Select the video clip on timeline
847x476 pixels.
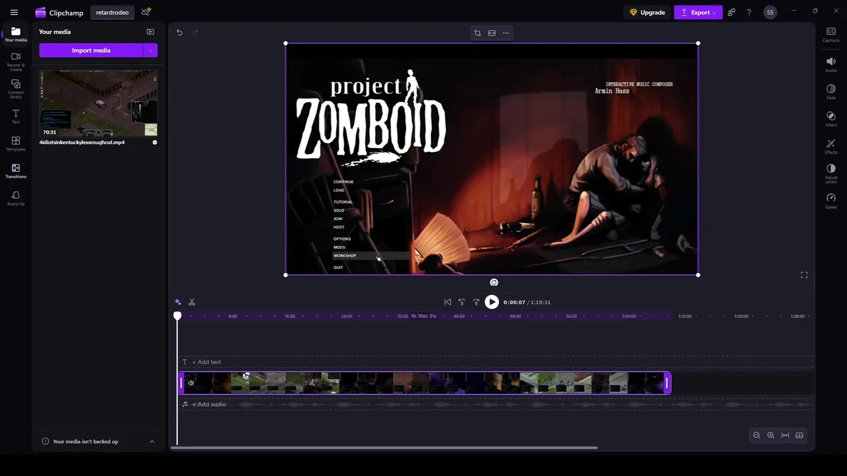(425, 383)
